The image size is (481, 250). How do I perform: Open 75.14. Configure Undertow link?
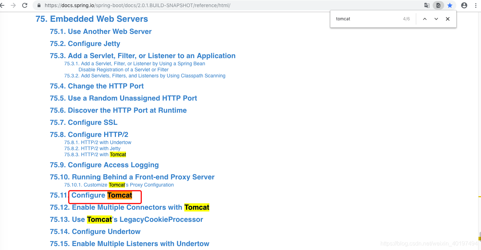[95, 231]
